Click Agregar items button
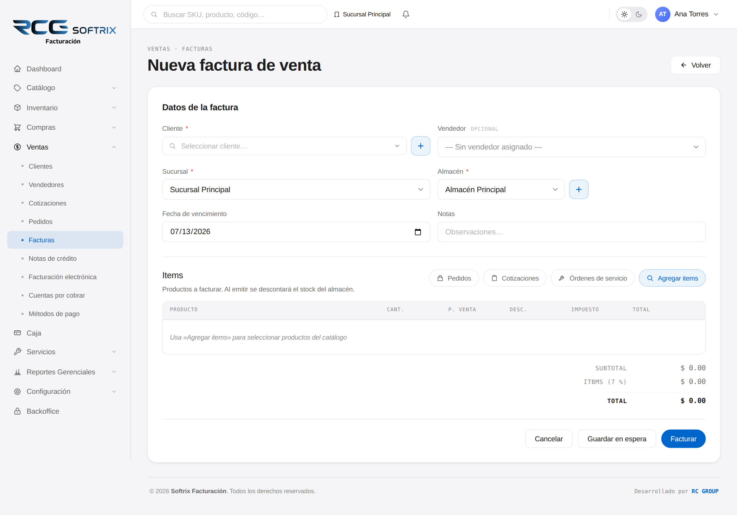The height and width of the screenshot is (515, 737). click(x=672, y=278)
